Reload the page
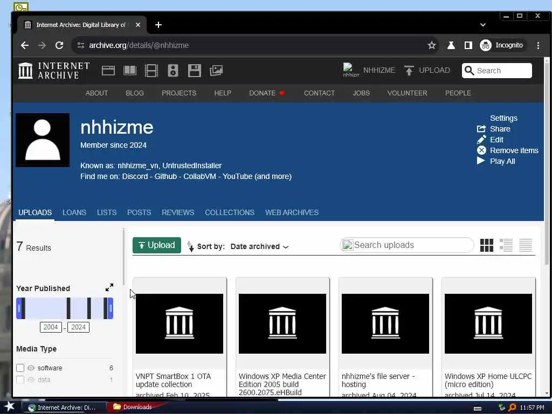 point(59,45)
